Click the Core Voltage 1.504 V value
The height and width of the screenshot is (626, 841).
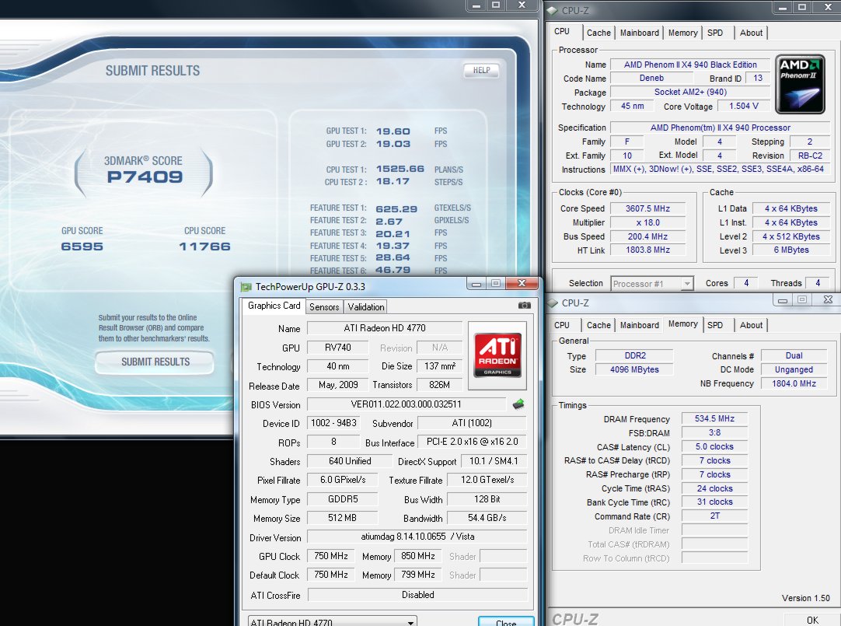[x=743, y=107]
